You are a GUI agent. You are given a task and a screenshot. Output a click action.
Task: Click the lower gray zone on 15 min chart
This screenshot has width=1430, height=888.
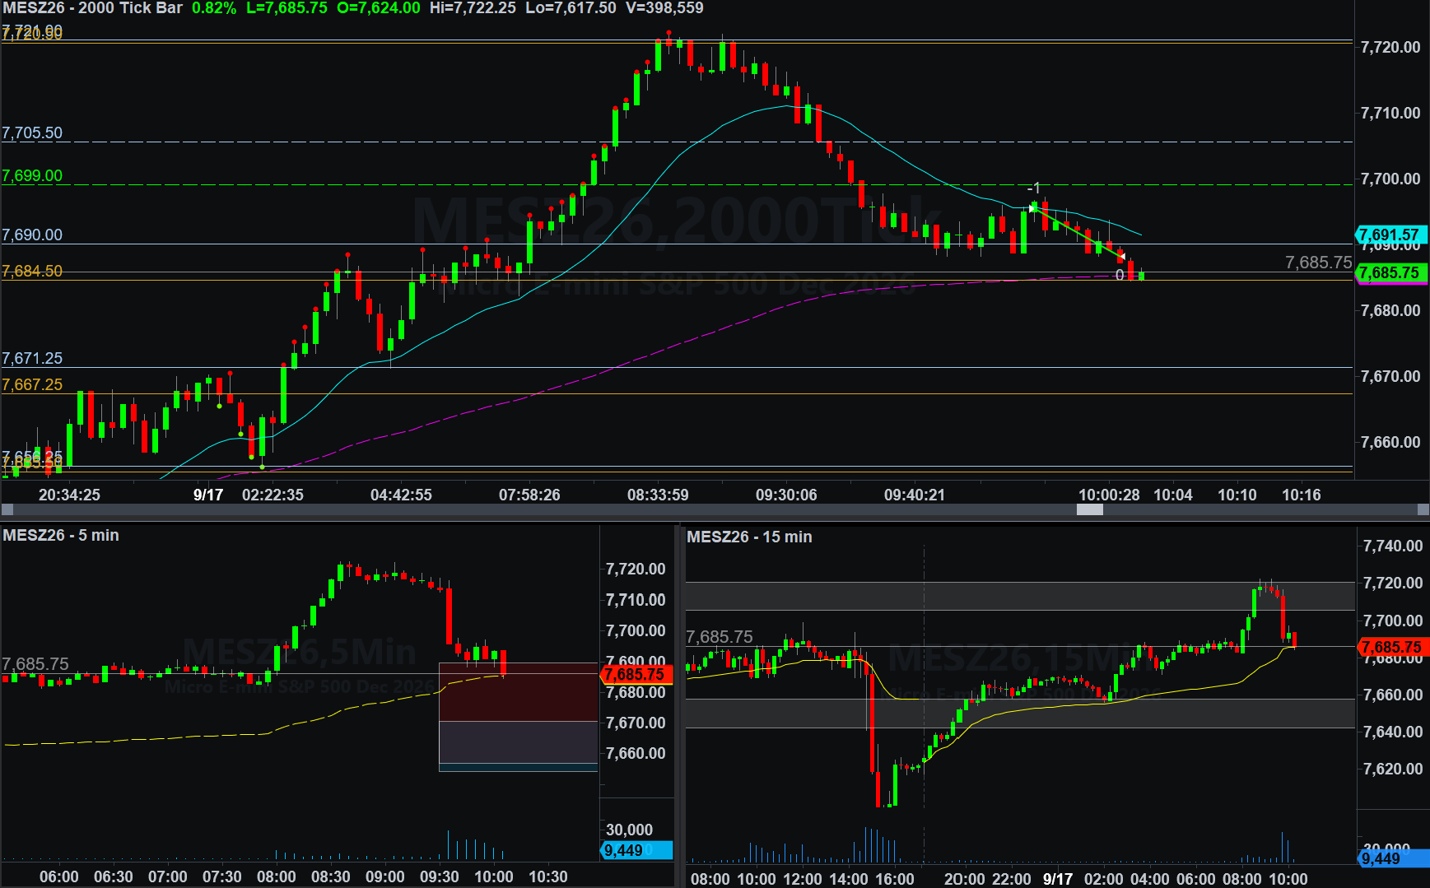tap(1020, 714)
